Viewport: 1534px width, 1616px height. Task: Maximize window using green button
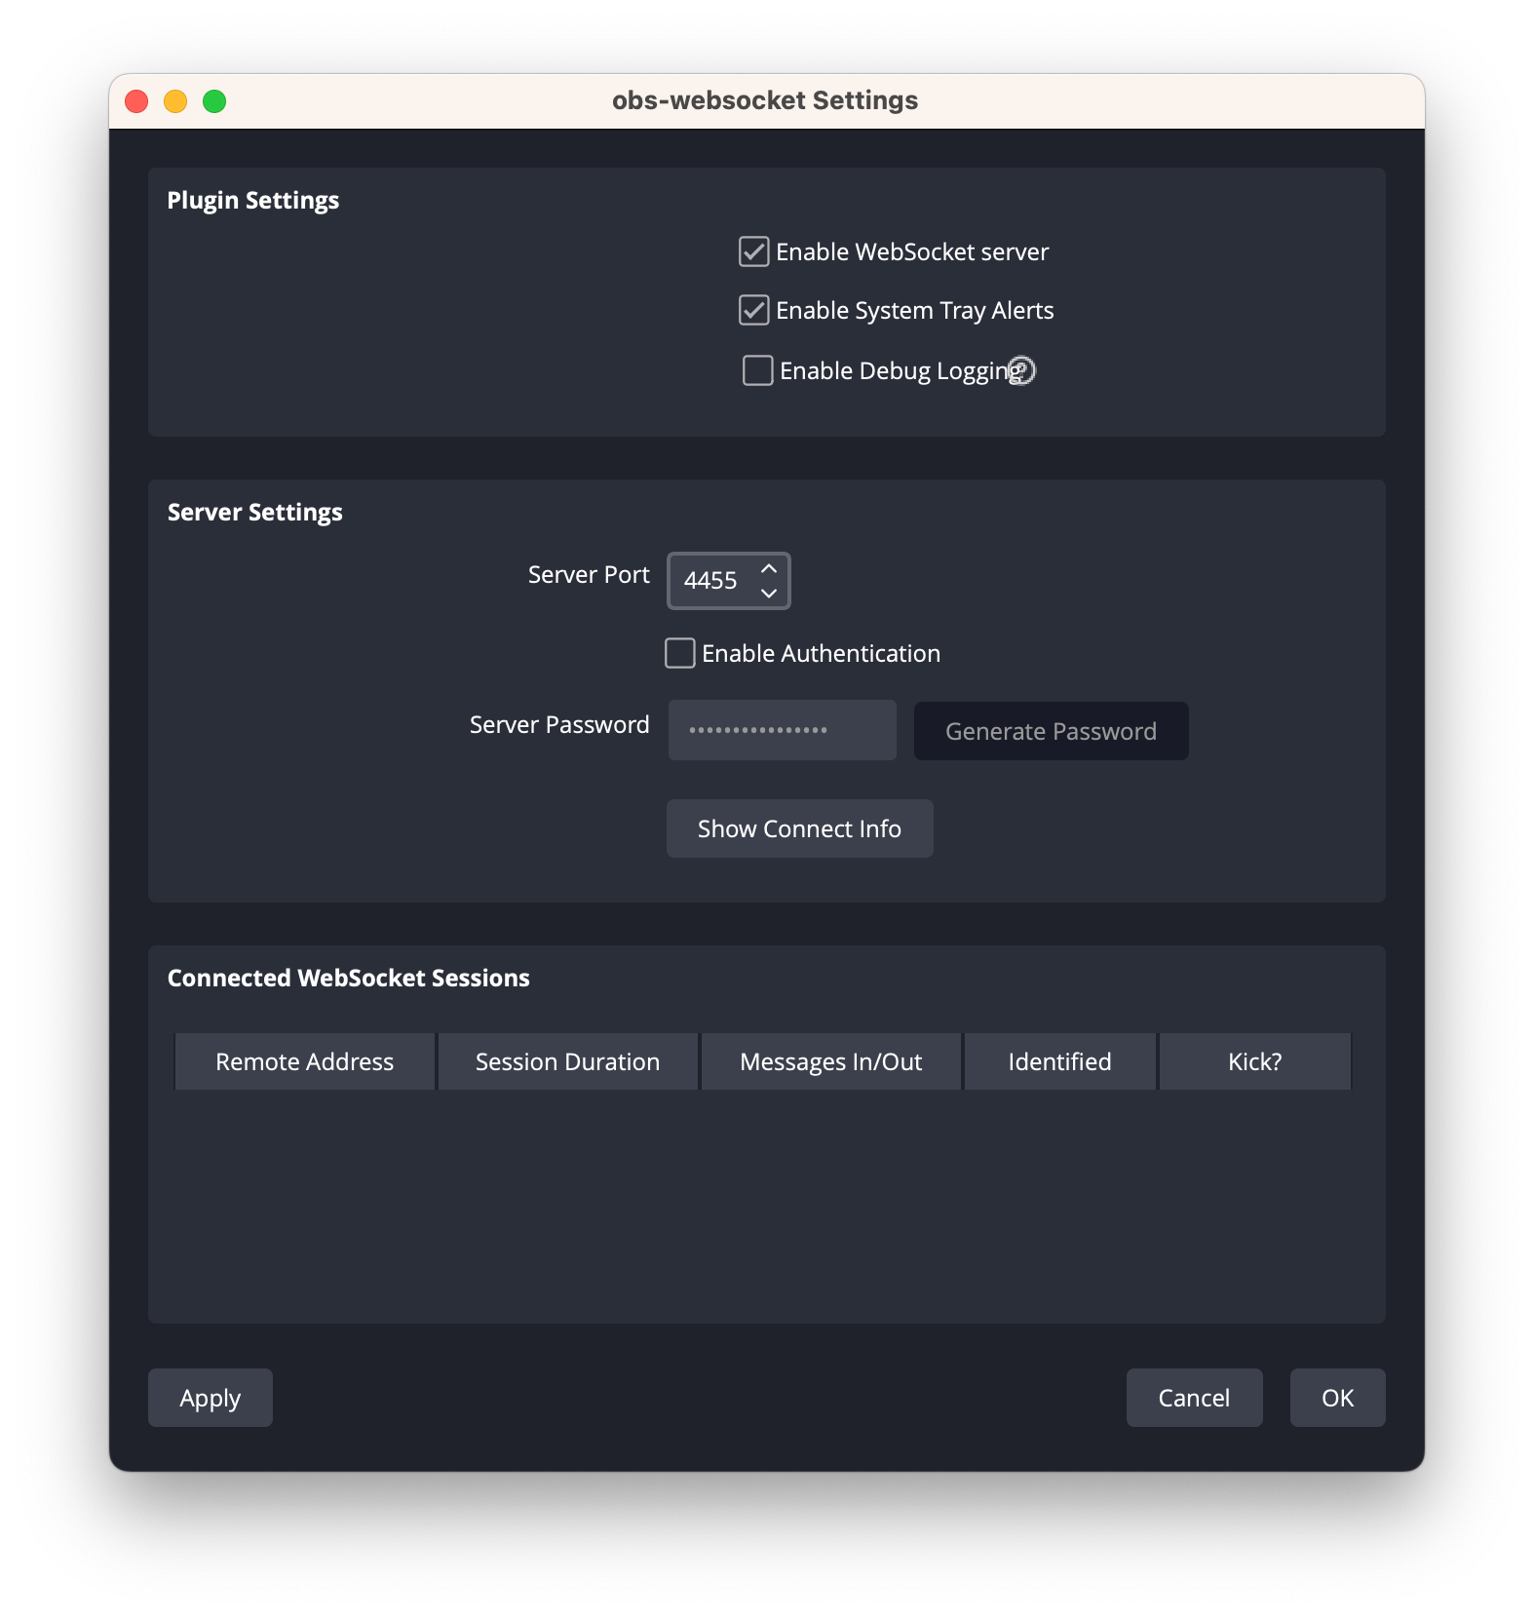[x=214, y=101]
